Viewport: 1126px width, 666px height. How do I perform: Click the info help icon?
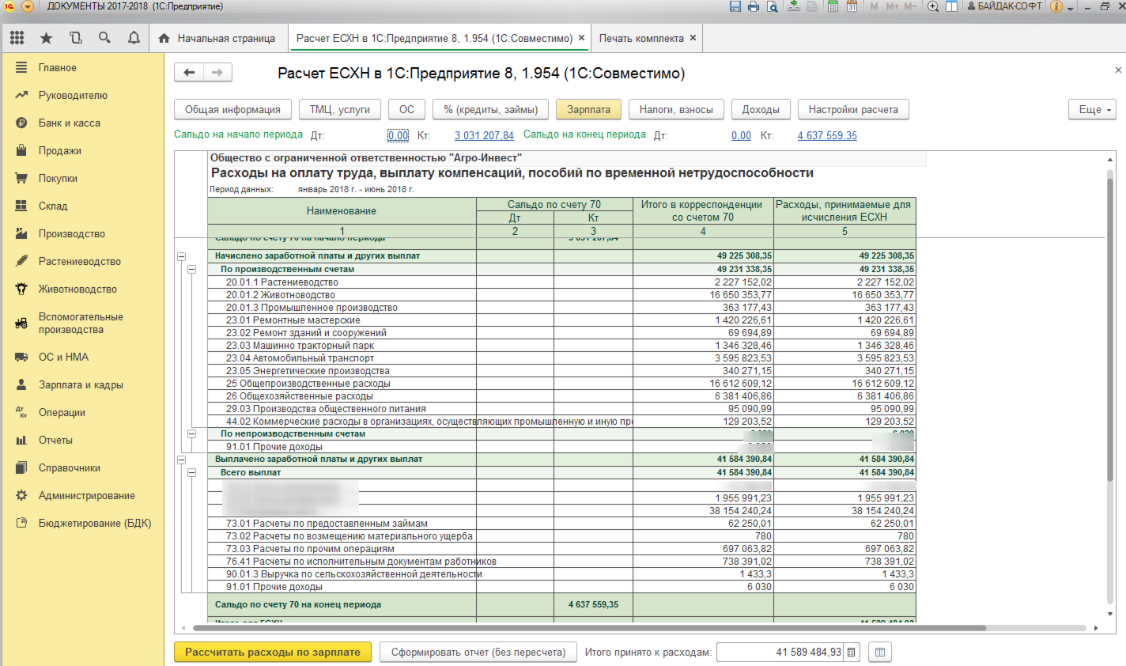(x=1056, y=6)
